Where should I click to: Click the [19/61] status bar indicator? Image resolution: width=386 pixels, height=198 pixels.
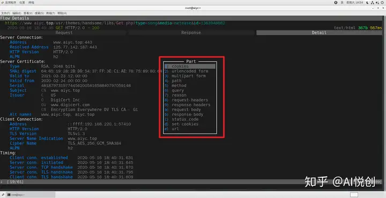point(15,182)
